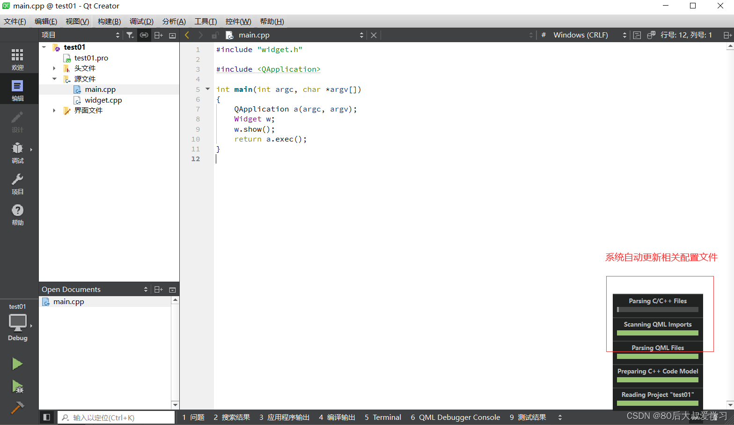Collapse the test01 project tree node

[x=44, y=47]
